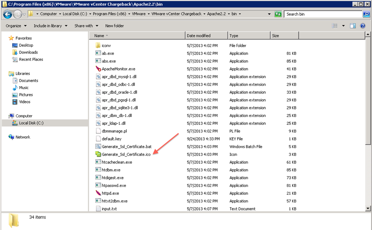Image resolution: width=372 pixels, height=230 pixels.
Task: Click the Favorites star icon
Action: pyautogui.click(x=11, y=38)
